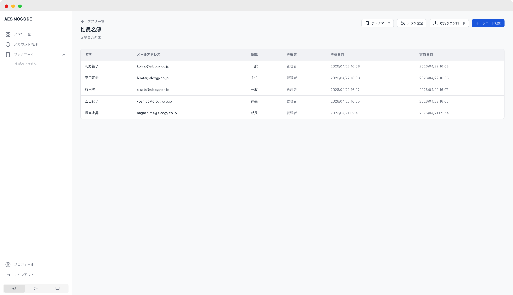Switch to dark theme moon toggle
The width and height of the screenshot is (513, 295).
coord(36,289)
